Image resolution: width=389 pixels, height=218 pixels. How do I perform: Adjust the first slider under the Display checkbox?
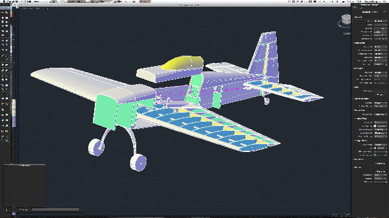[x=380, y=175]
